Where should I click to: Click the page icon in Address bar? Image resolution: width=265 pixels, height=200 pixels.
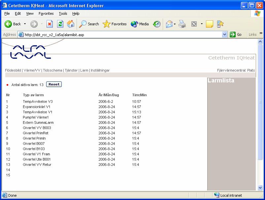coord(21,35)
